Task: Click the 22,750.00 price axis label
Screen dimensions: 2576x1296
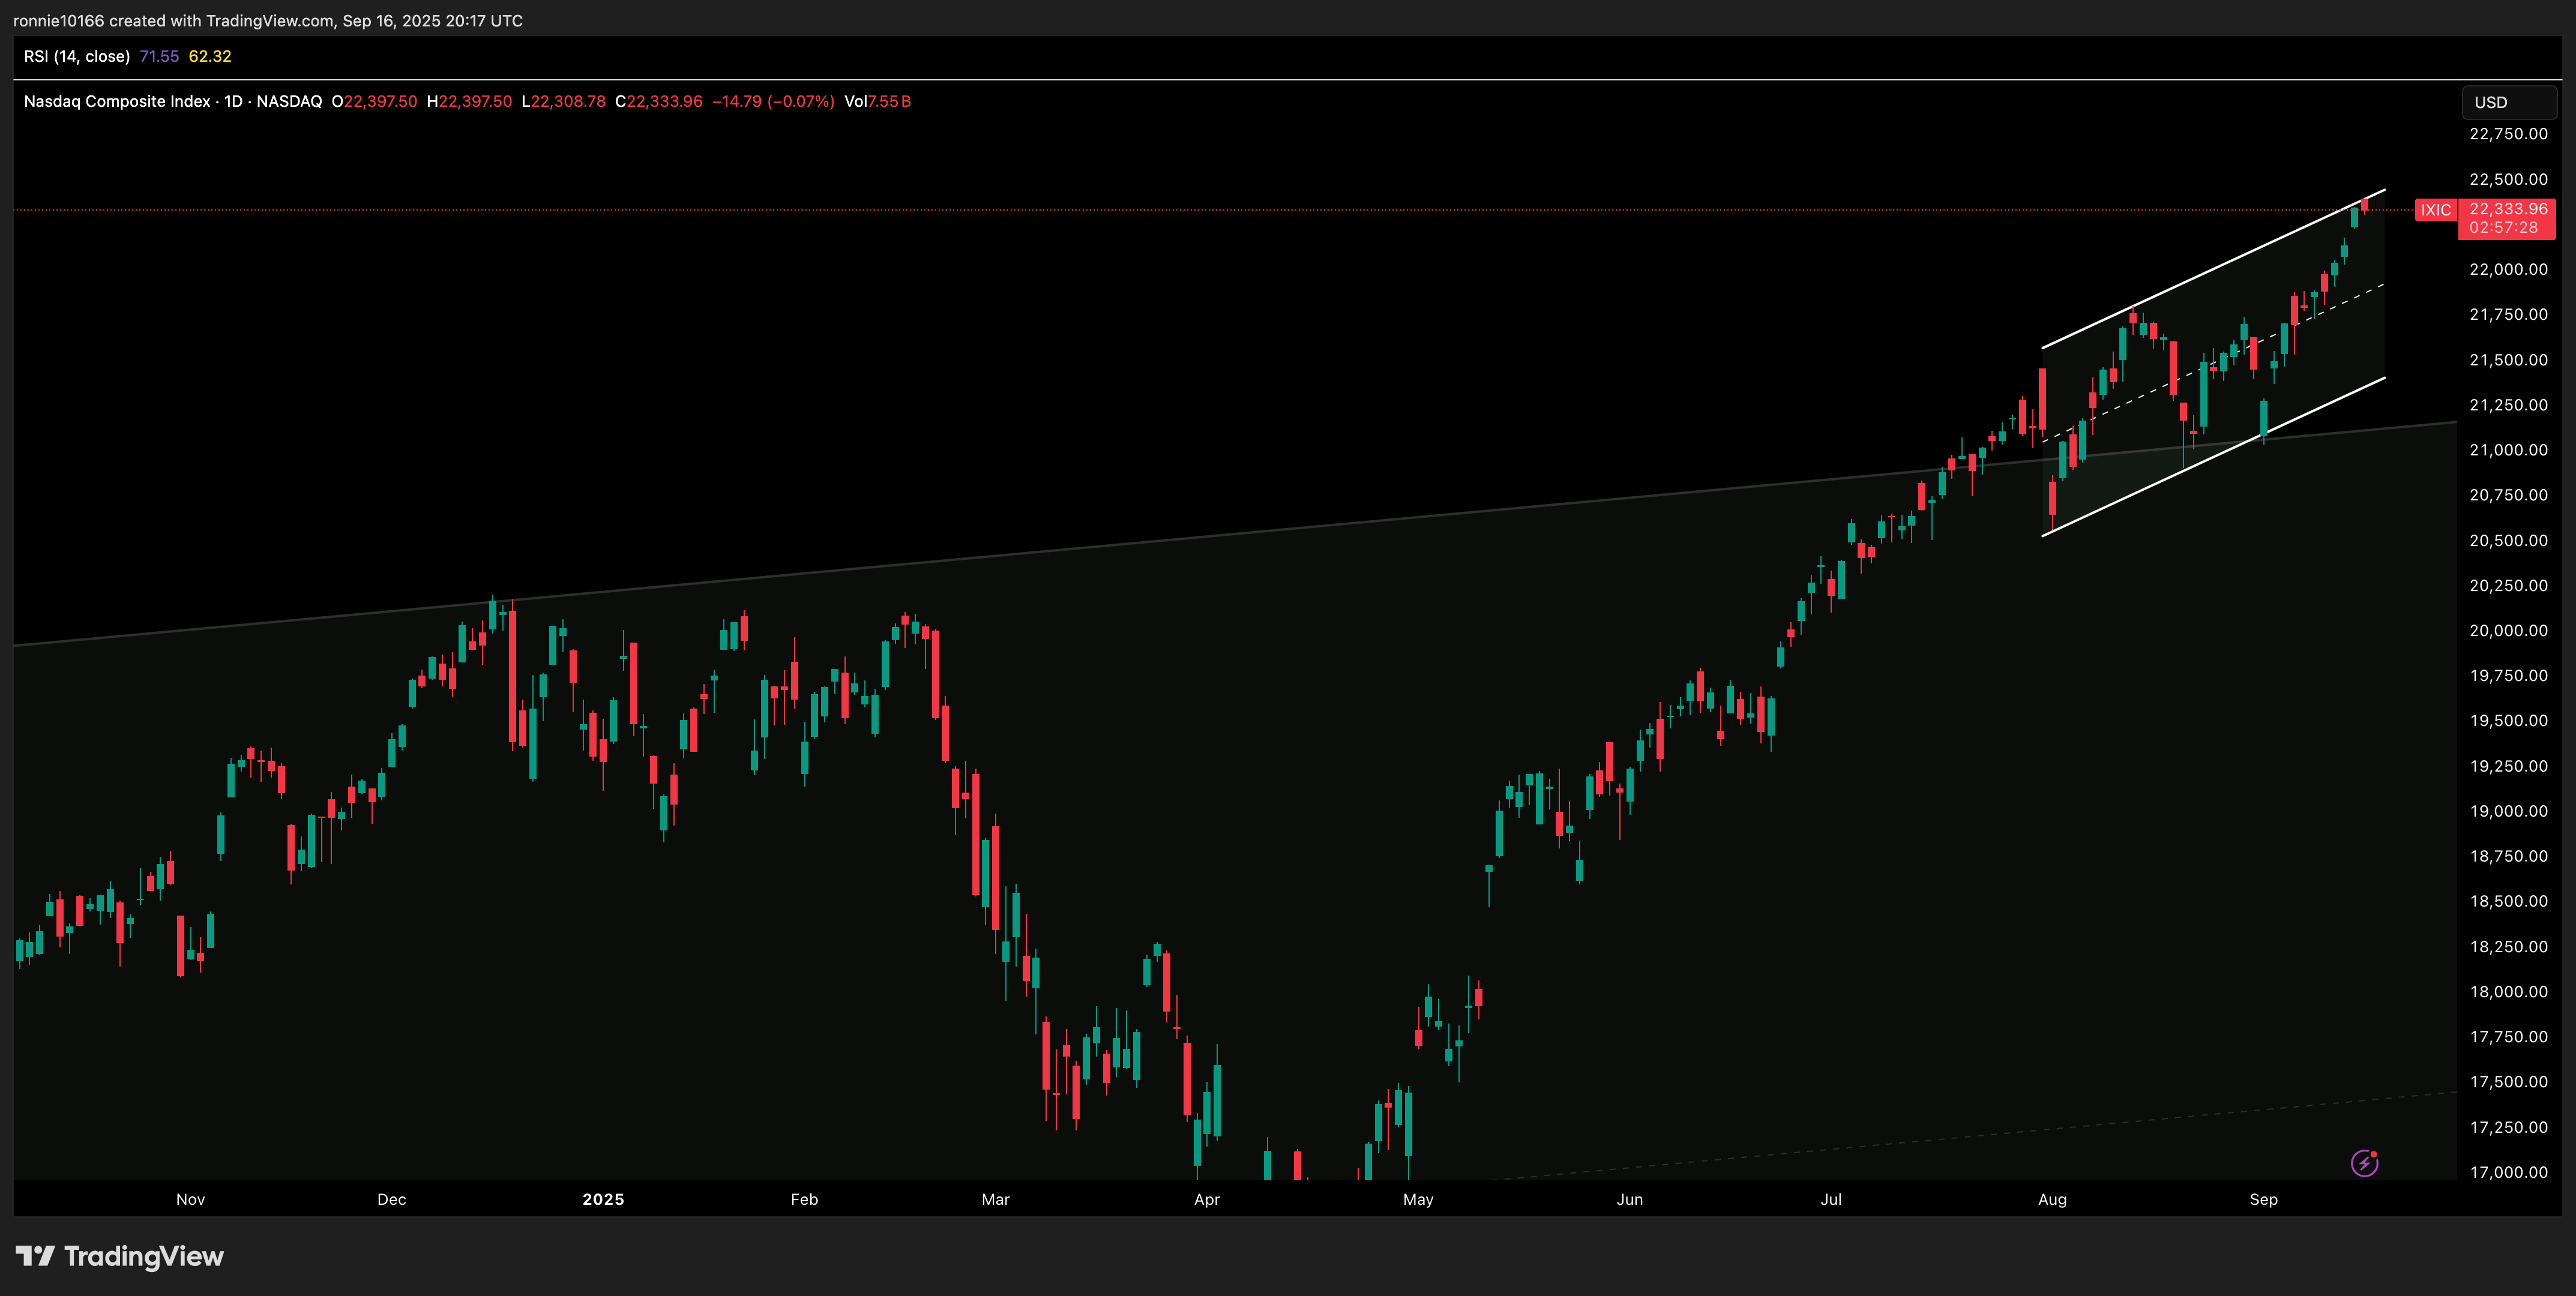Action: (2508, 134)
